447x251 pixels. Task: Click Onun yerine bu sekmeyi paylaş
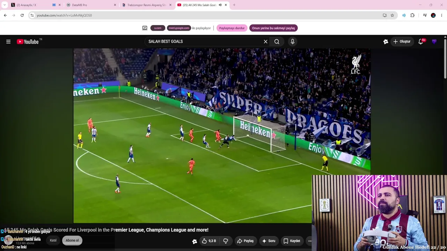[273, 28]
